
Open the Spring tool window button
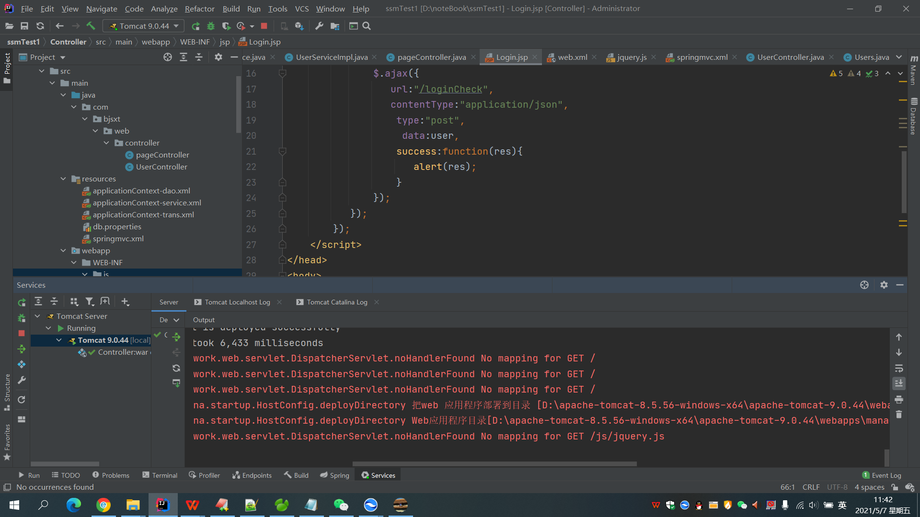point(334,475)
